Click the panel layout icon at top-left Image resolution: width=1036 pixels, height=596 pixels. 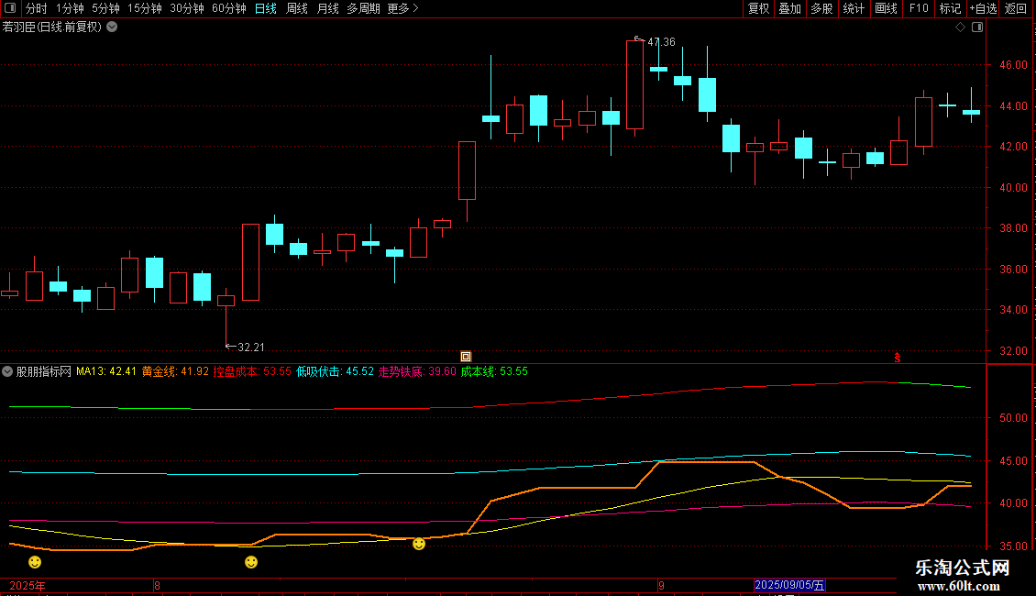click(x=10, y=8)
